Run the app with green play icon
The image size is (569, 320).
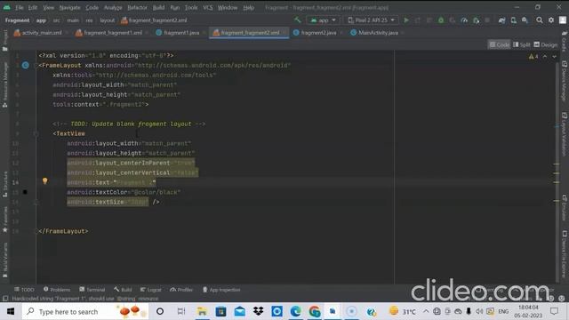point(406,20)
